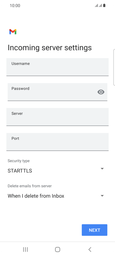Tap the battery icon in status bar
The image size is (115, 257).
click(104, 6)
